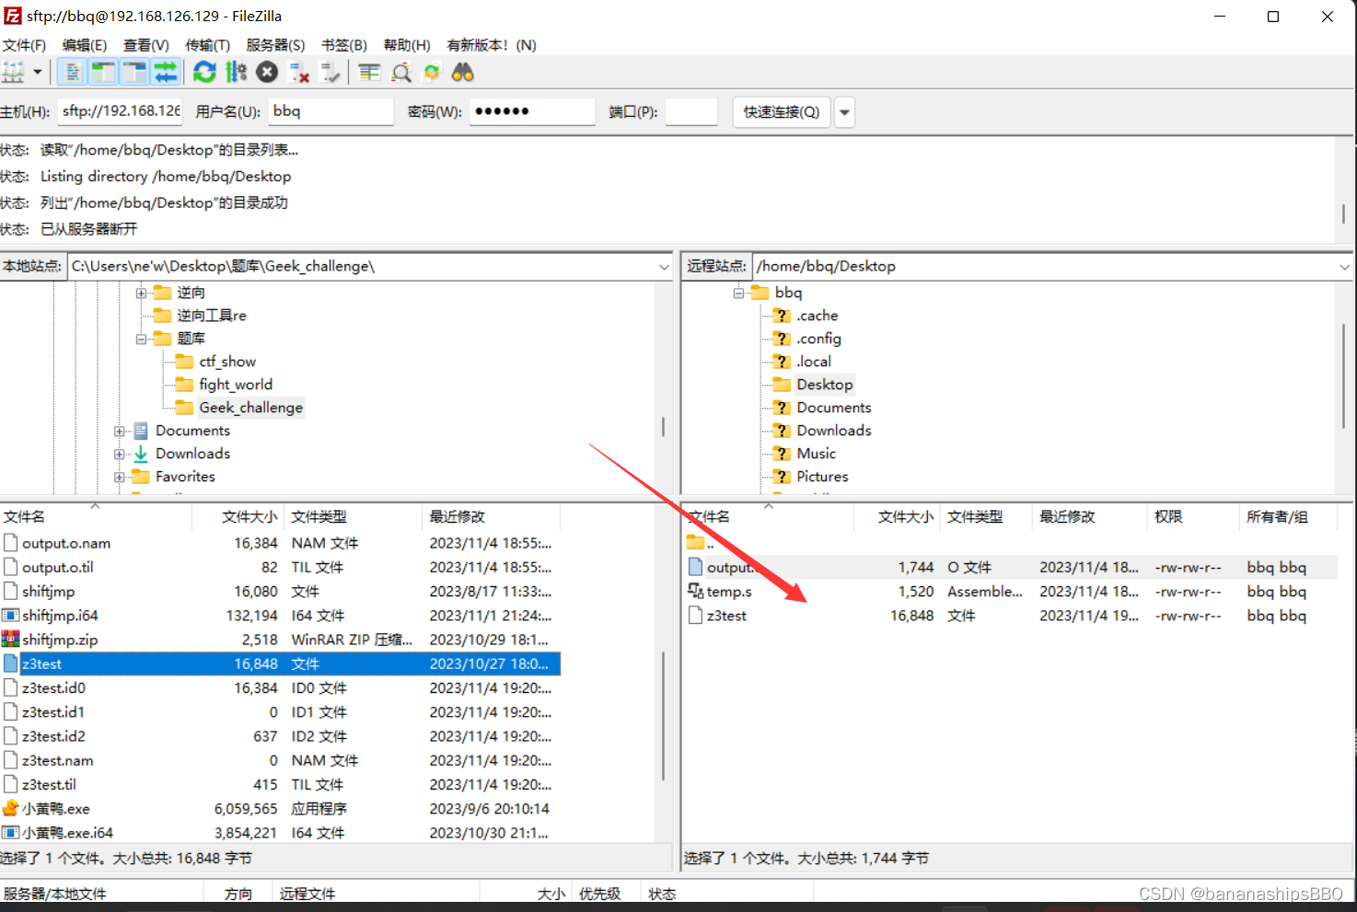The height and width of the screenshot is (912, 1357).
Task: Select local file shiftjmp.zip
Action: point(280,640)
